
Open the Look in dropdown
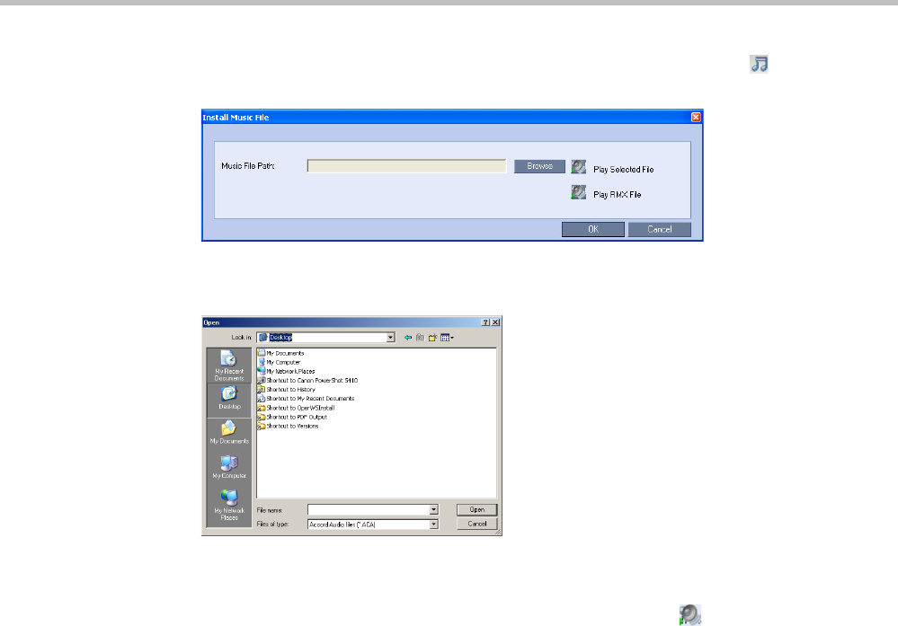(x=391, y=338)
